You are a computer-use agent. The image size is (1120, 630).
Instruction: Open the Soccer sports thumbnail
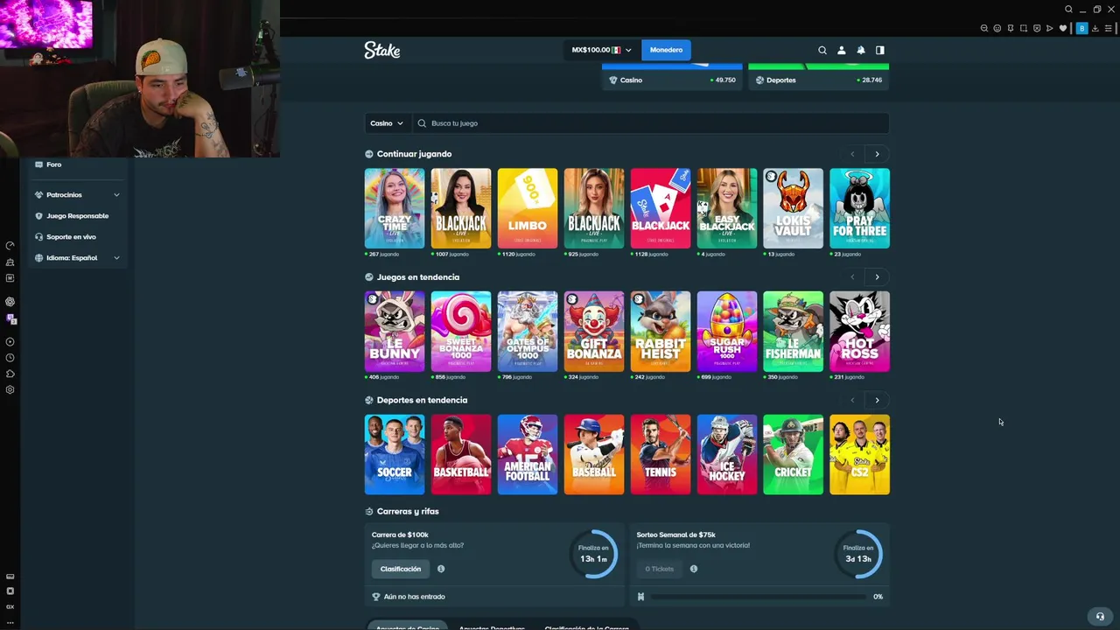coord(395,454)
